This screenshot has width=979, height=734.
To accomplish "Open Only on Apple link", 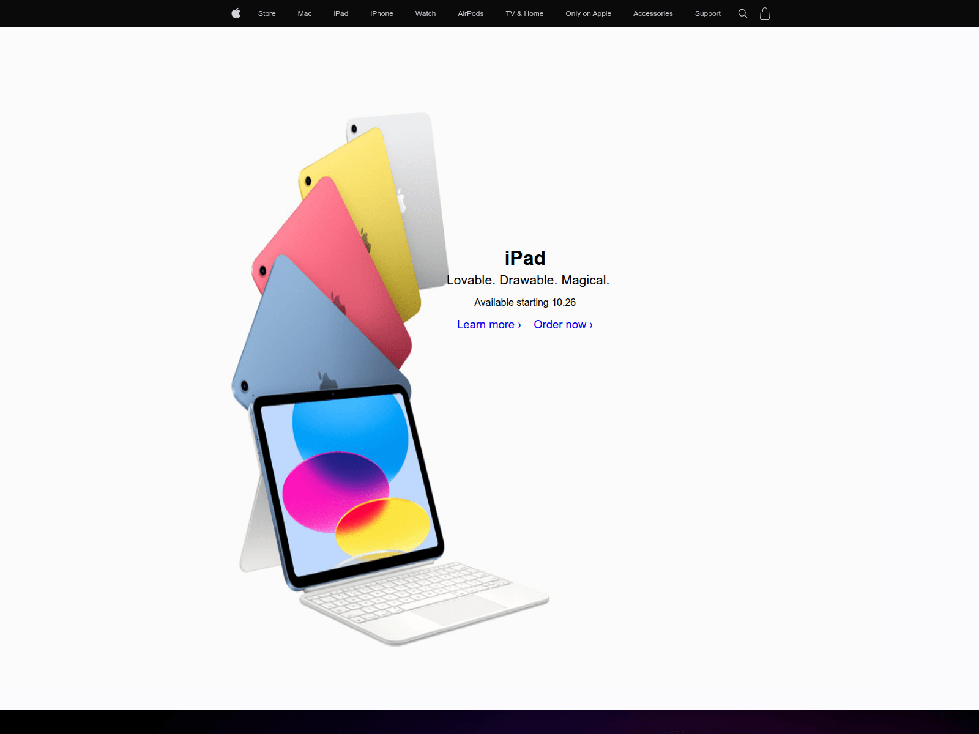I will point(588,13).
